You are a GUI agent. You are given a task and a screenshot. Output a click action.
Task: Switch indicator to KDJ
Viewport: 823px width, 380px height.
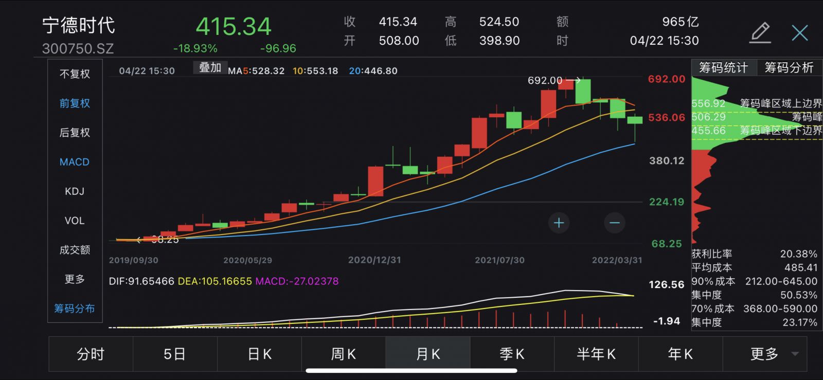[75, 191]
